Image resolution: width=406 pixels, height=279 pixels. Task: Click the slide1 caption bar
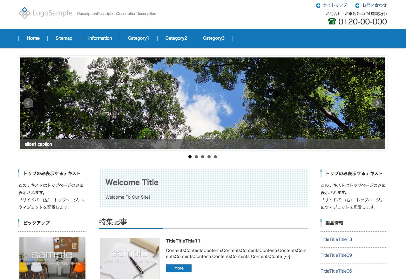click(203, 144)
